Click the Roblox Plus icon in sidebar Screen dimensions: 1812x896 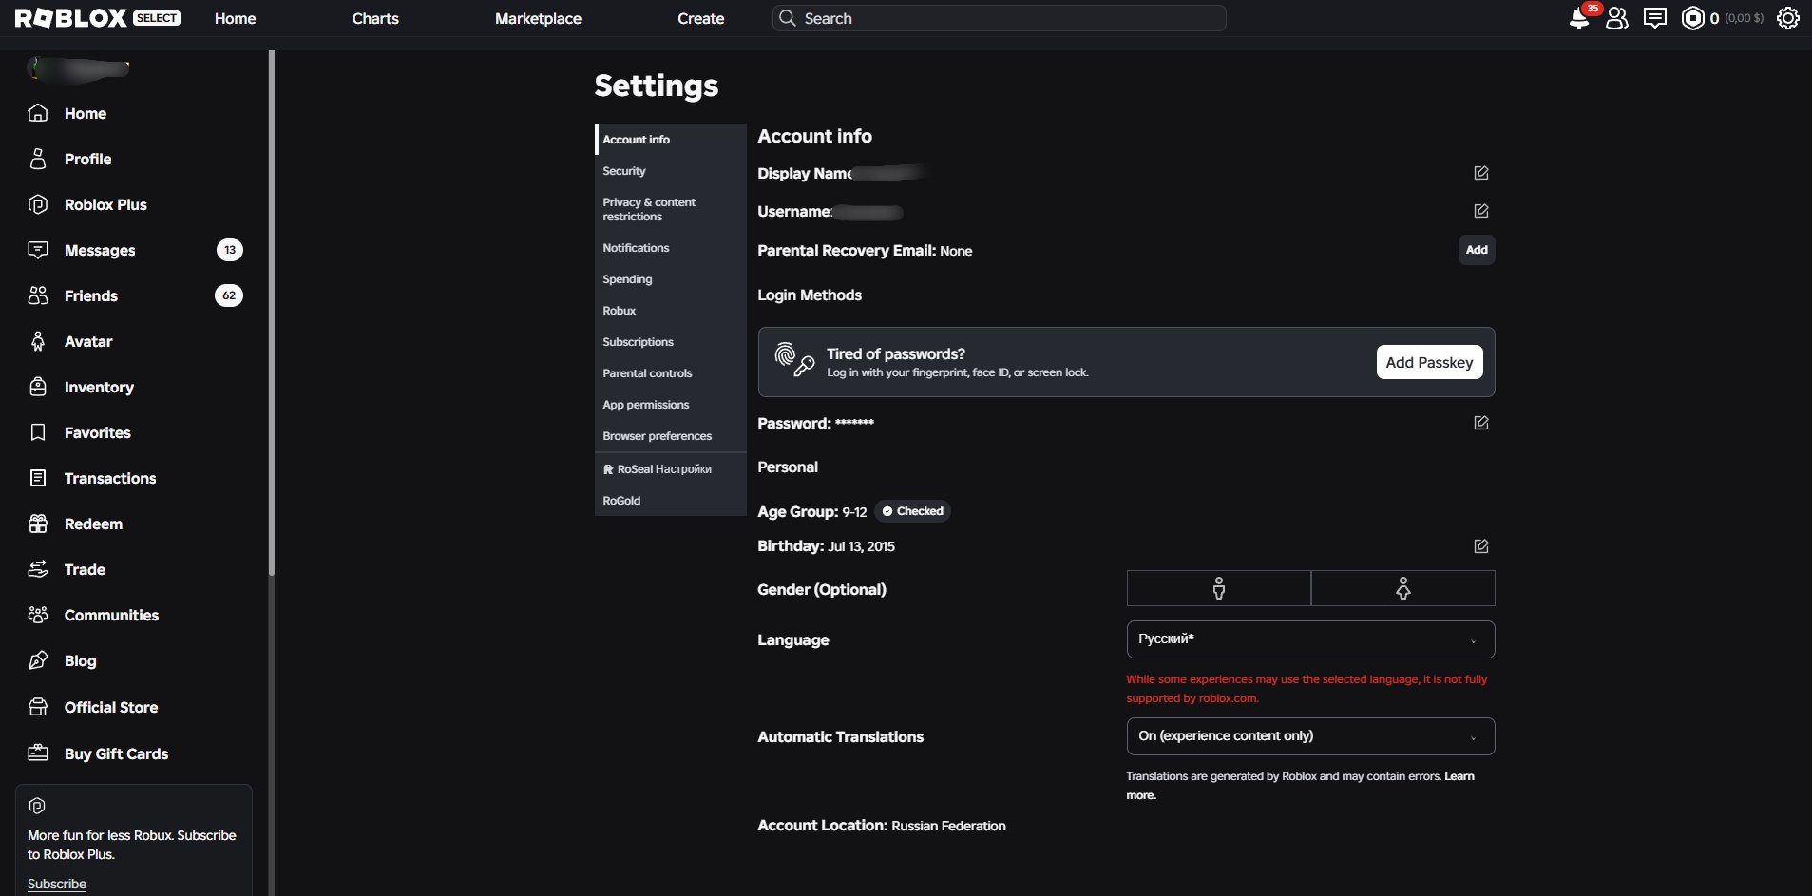(x=38, y=204)
